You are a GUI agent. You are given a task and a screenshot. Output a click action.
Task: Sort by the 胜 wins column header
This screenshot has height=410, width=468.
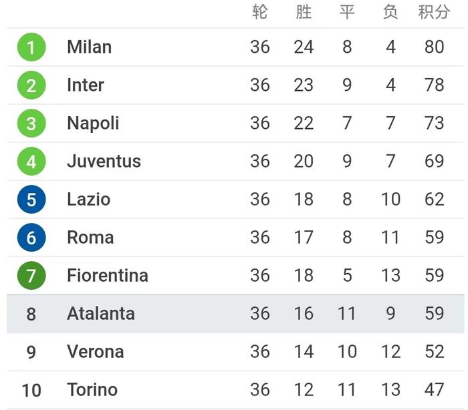(304, 12)
